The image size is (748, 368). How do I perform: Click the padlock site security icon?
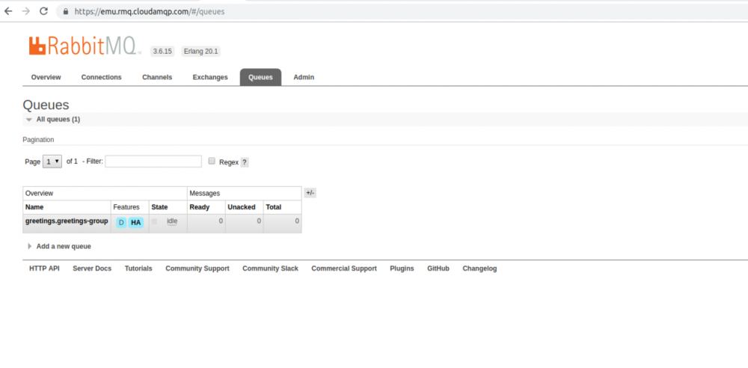[x=65, y=11]
